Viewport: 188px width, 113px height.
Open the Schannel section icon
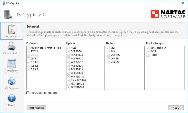click(12, 29)
